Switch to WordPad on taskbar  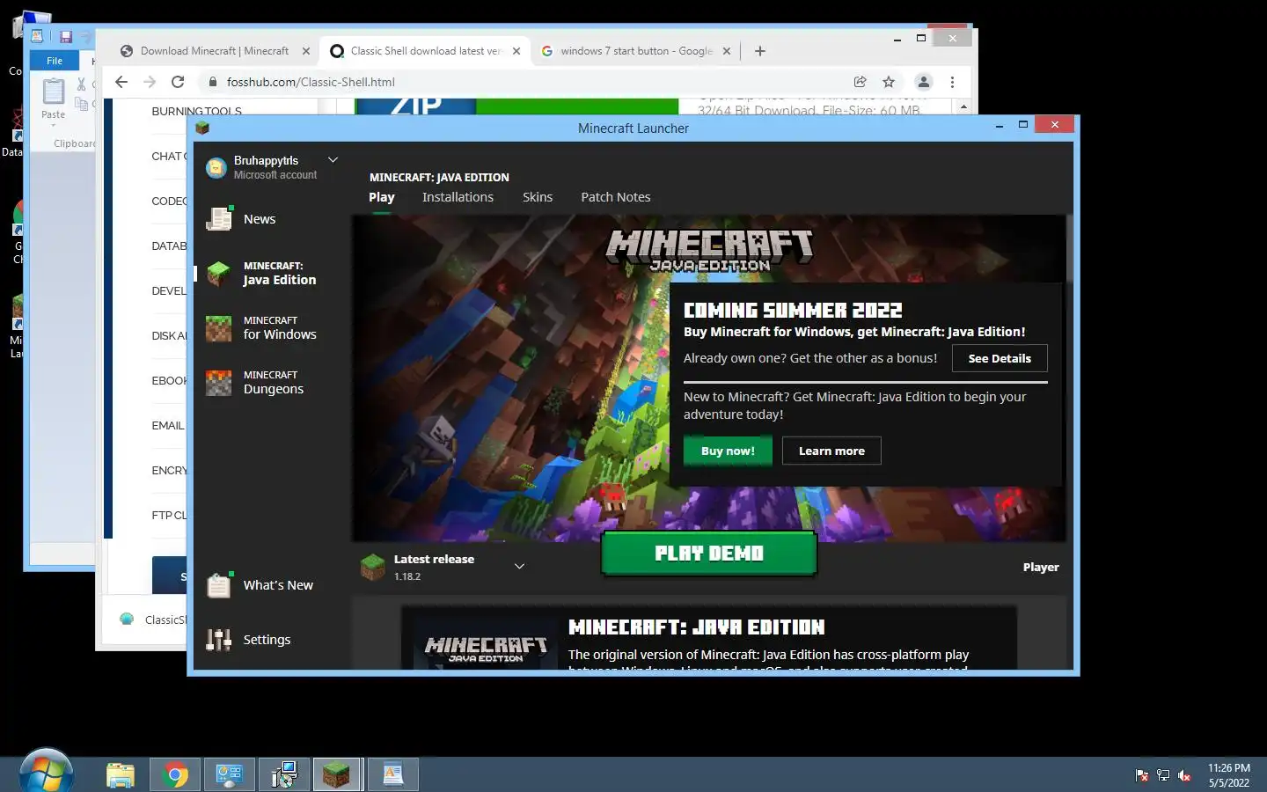(392, 775)
